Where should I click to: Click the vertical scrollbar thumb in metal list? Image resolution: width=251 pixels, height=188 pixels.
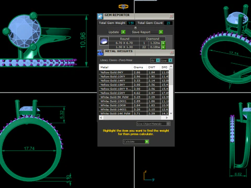tap(171, 77)
